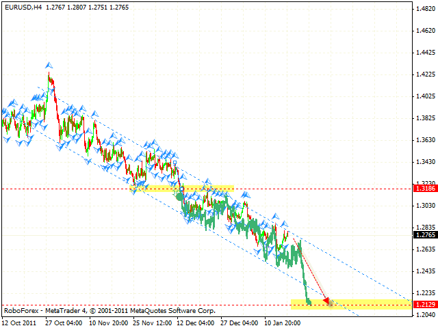Click the 1.4025 price axis label
This screenshot has height=328, width=438.
424,96
